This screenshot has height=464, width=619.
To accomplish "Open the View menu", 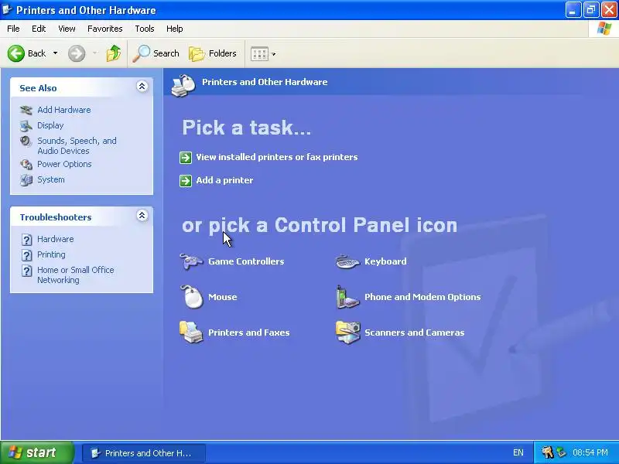I will point(67,29).
